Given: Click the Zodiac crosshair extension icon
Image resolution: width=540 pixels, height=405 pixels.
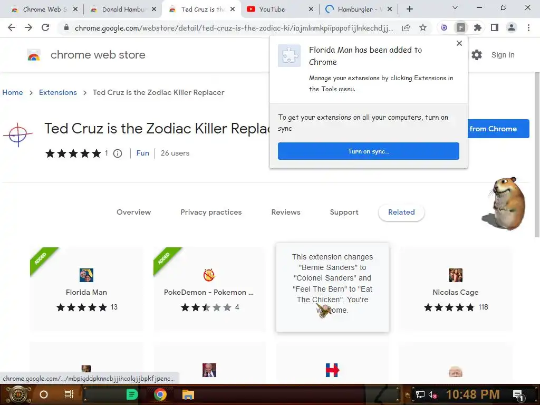Looking at the screenshot, I should (x=18, y=134).
